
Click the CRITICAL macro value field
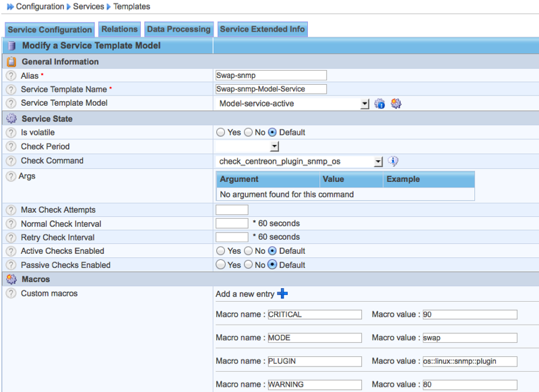470,315
